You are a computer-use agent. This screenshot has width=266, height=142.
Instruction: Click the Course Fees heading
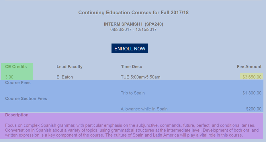[18, 83]
